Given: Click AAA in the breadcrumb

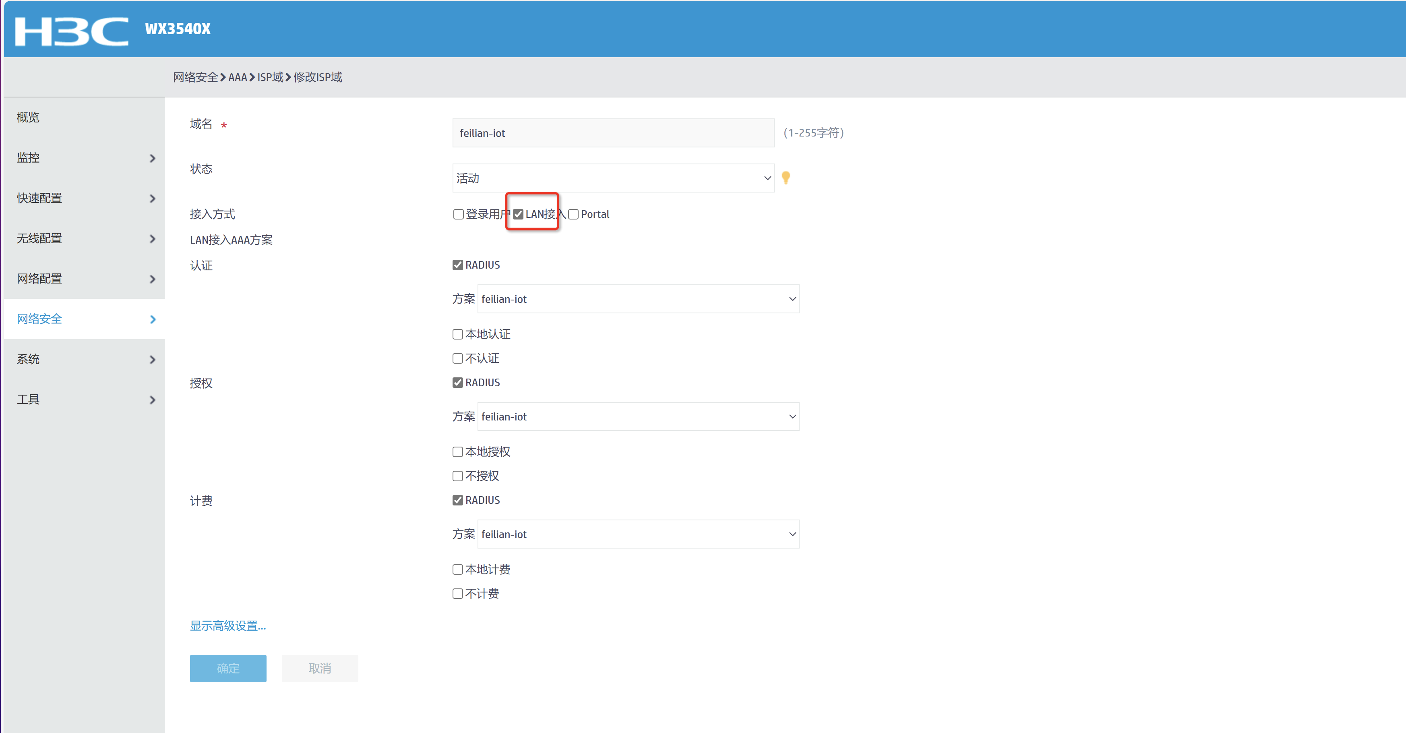Looking at the screenshot, I should tap(238, 77).
